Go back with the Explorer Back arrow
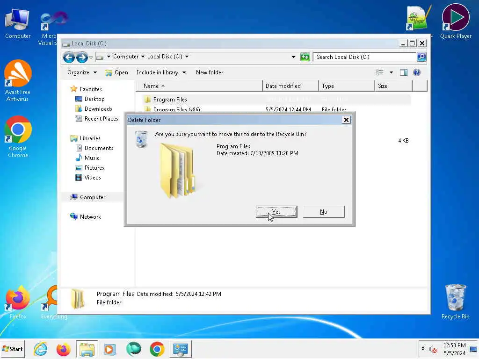This screenshot has height=359, width=479. pyautogui.click(x=69, y=57)
